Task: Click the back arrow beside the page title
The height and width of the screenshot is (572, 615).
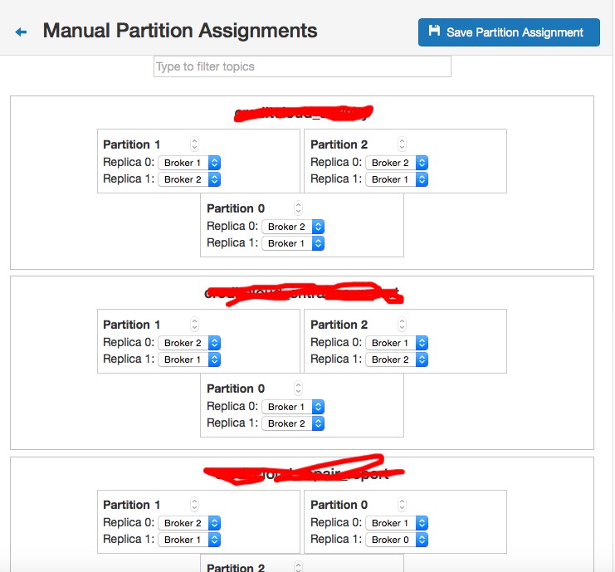Action: (x=22, y=32)
